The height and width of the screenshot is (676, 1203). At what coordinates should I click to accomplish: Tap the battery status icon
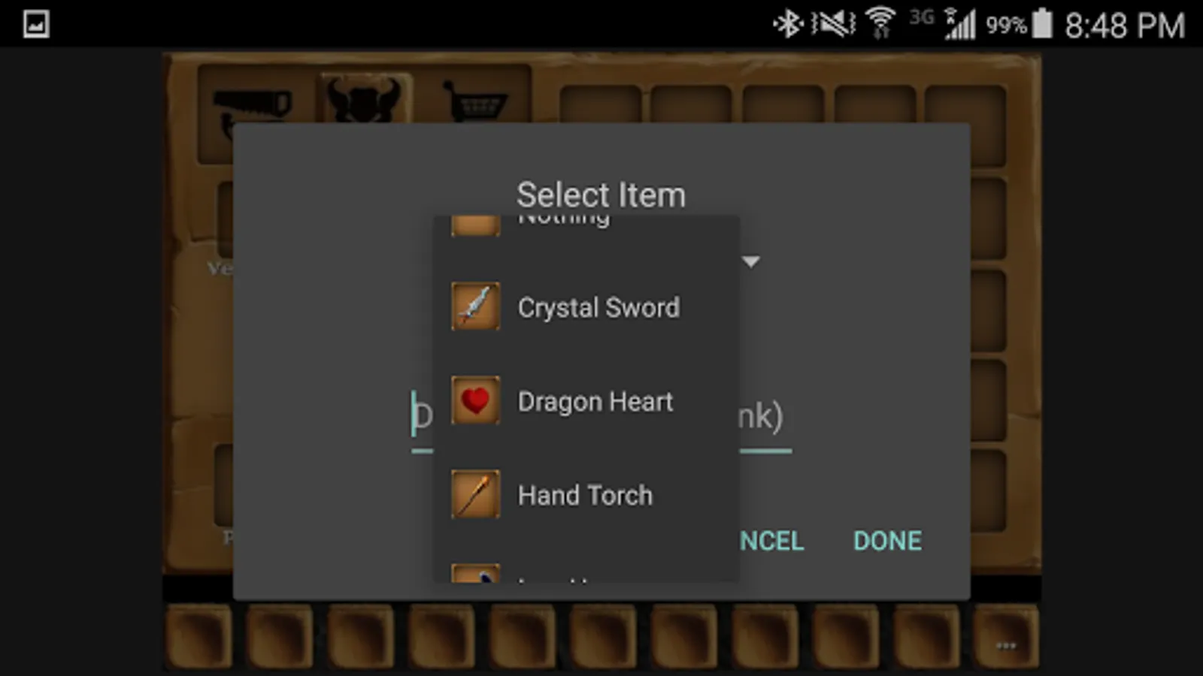tap(1042, 23)
